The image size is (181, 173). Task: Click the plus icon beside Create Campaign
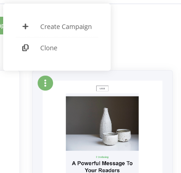pyautogui.click(x=25, y=27)
